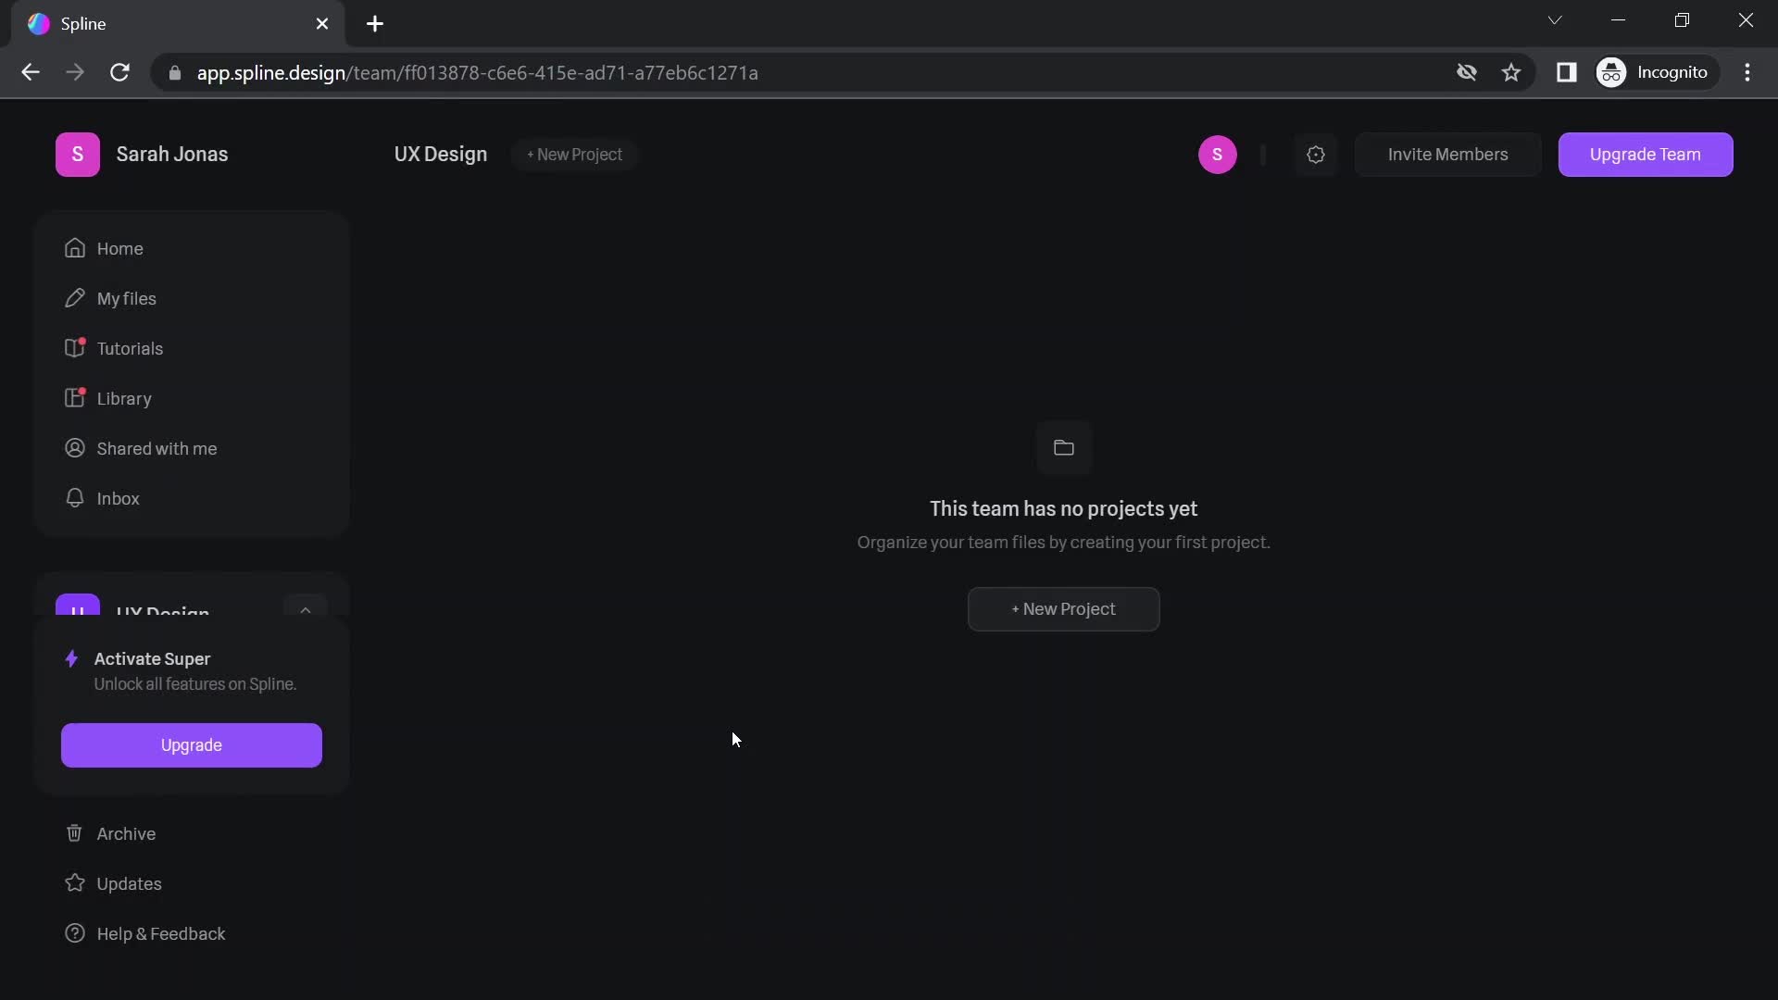Navigate to Tutorials section
Image resolution: width=1778 pixels, height=1000 pixels.
point(130,349)
